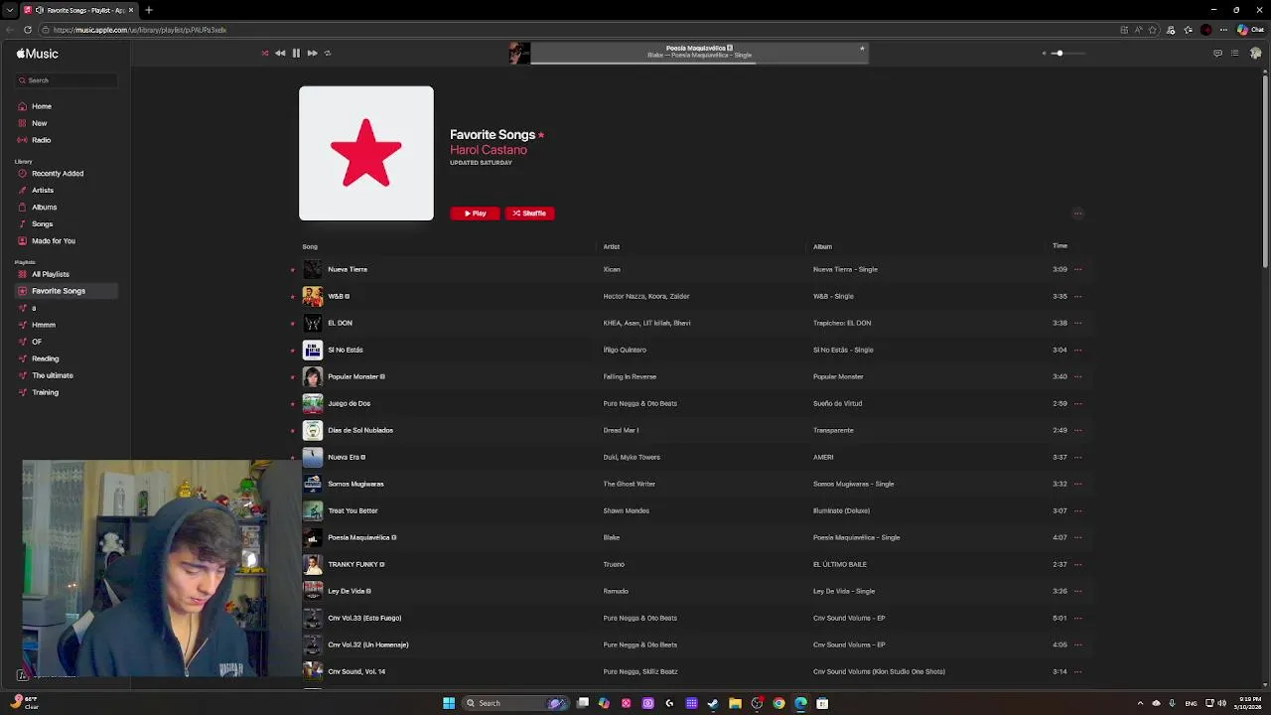Open more options for Treat You Better
The height and width of the screenshot is (715, 1271).
1078,510
